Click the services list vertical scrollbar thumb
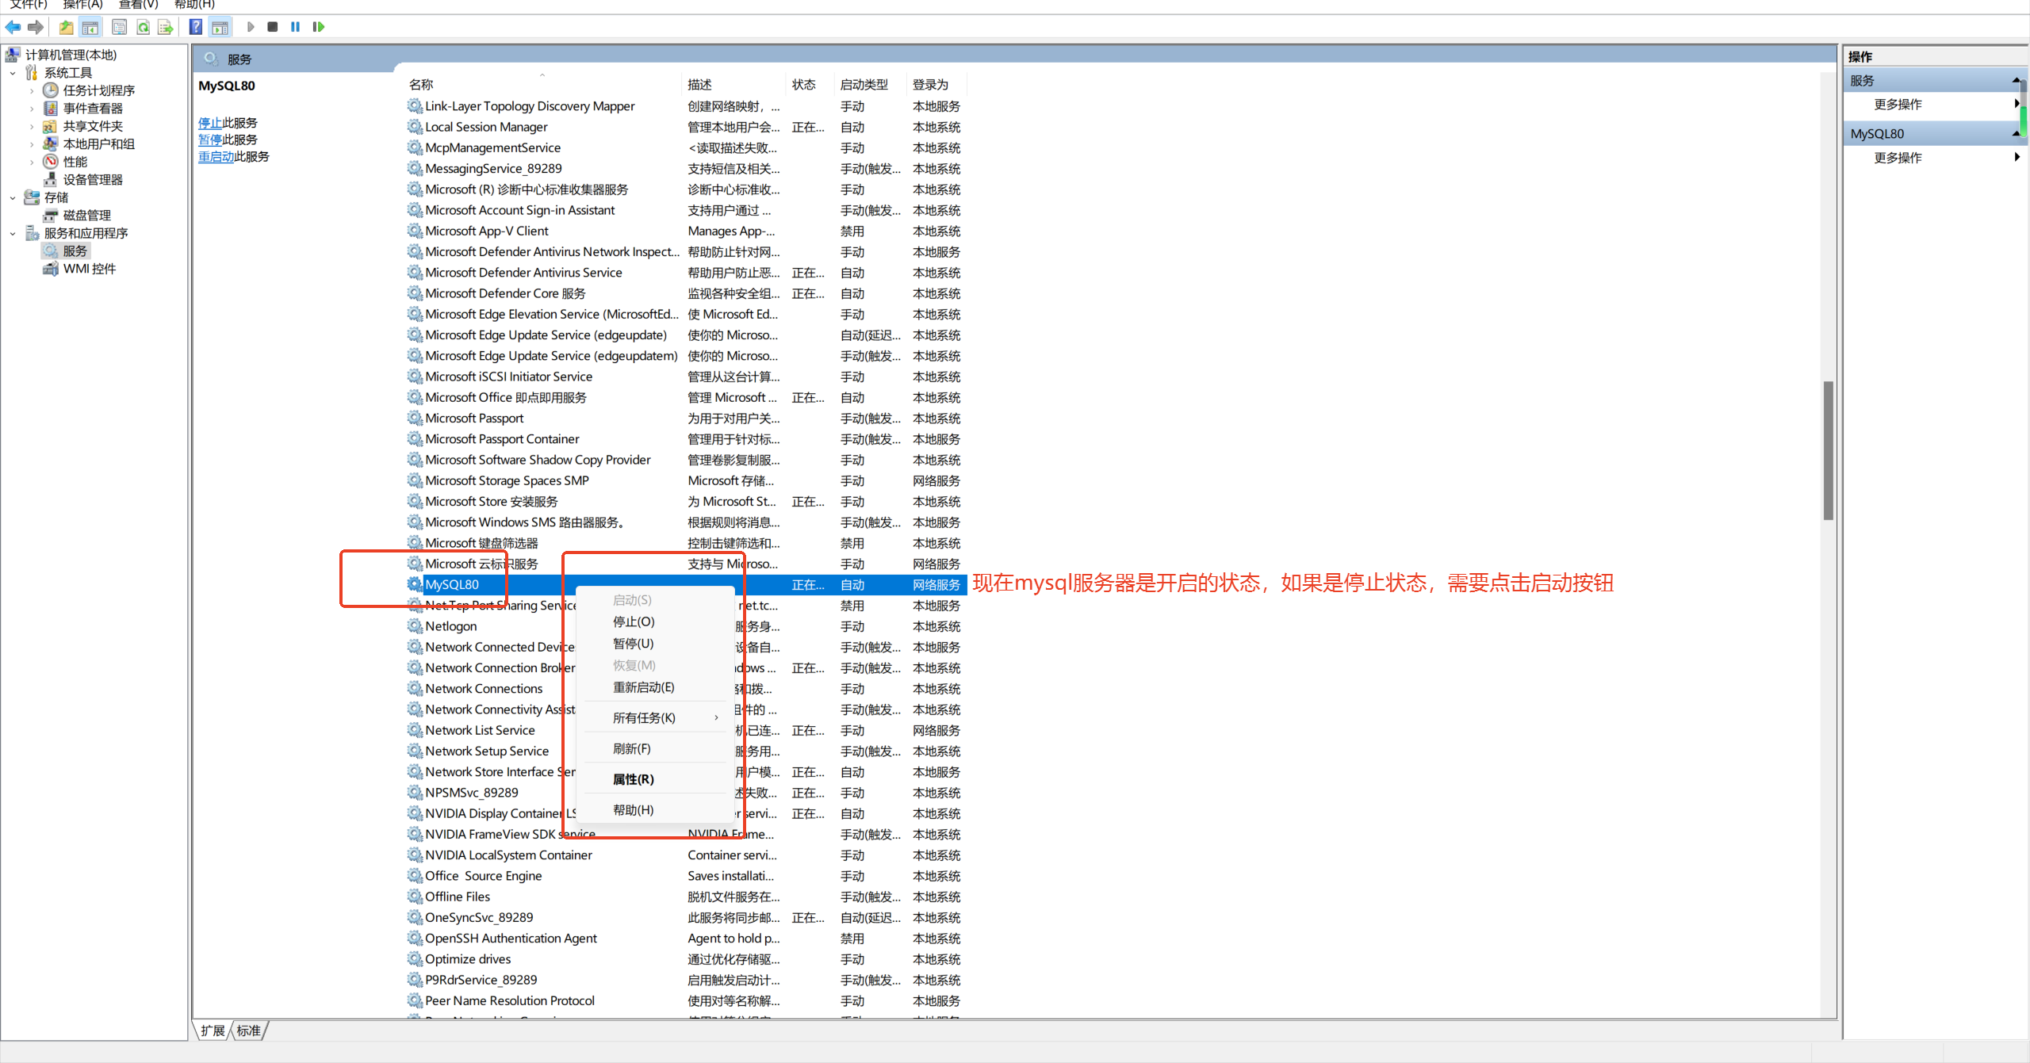Image resolution: width=2030 pixels, height=1063 pixels. [x=1828, y=450]
